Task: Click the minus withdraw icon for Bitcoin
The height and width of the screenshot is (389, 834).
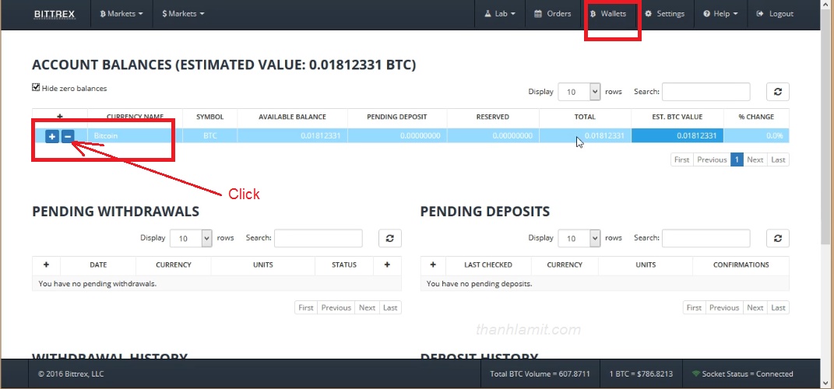Action: pyautogui.click(x=67, y=137)
